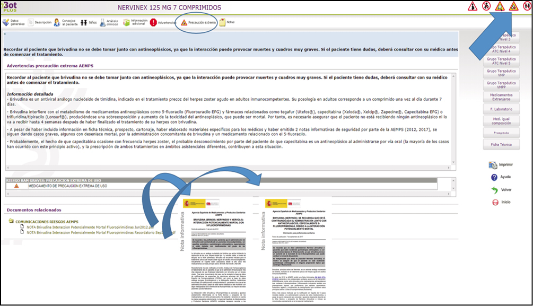The height and width of the screenshot is (306, 533).
Task: Return home via Inicio icon
Action: [x=494, y=202]
